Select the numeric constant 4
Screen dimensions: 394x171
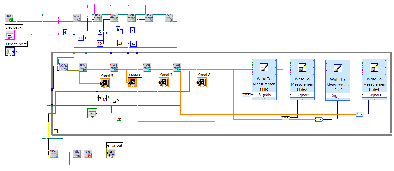65,32
